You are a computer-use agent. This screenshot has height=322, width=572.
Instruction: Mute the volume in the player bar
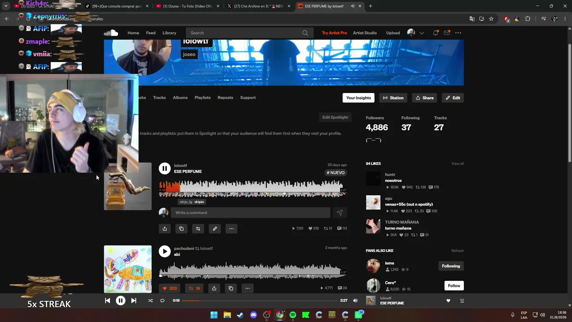click(x=355, y=301)
